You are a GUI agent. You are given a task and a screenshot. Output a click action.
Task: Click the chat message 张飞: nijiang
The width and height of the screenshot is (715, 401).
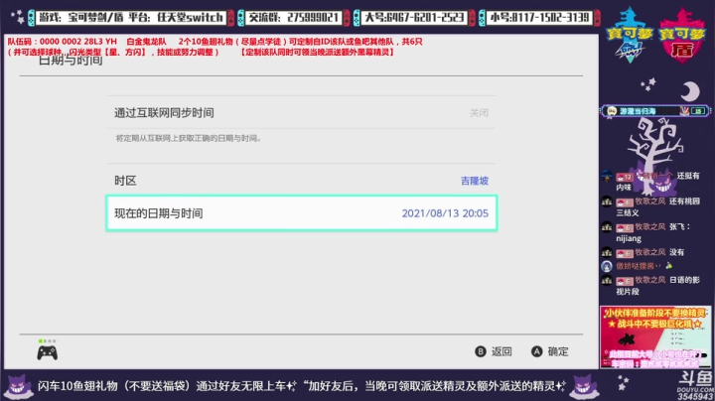tap(649, 232)
